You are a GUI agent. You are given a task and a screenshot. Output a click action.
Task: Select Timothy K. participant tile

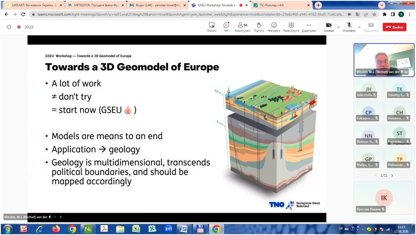(x=399, y=90)
